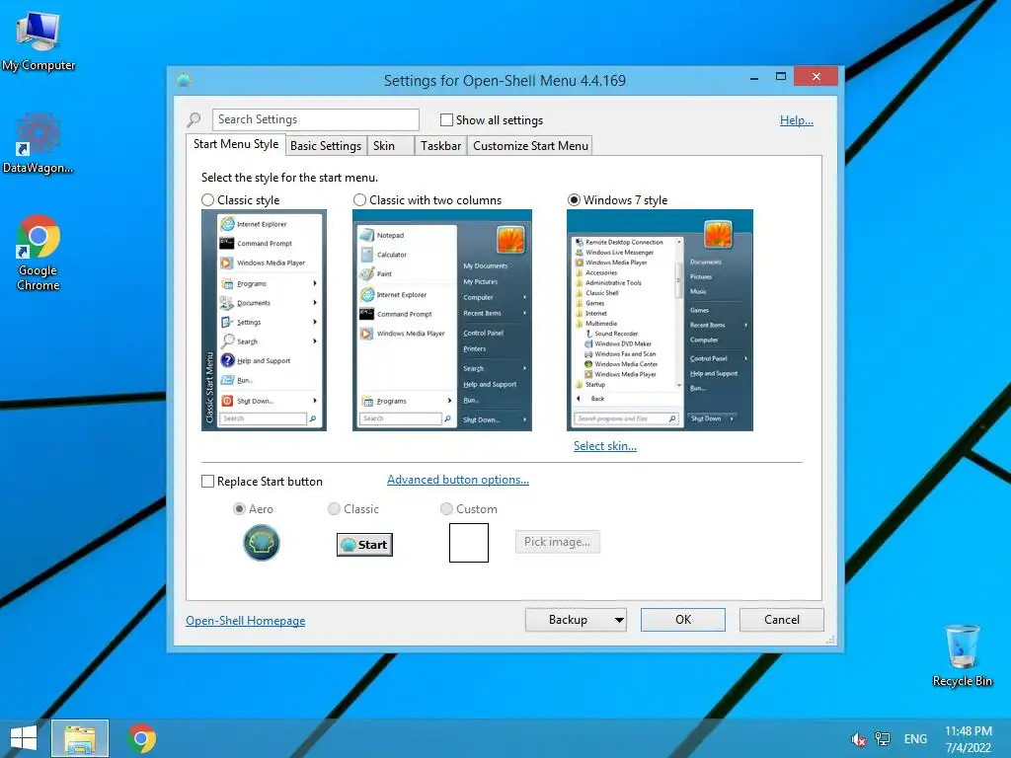Viewport: 1011px width, 758px height.
Task: Click the Windows Start button on taskbar
Action: click(x=24, y=738)
